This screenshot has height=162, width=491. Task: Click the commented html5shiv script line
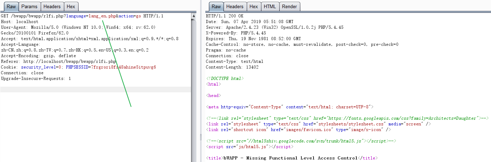[x=301, y=141]
